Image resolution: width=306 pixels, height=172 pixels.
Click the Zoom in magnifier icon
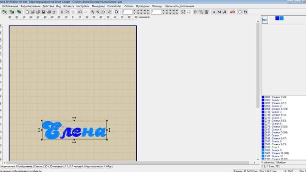click(x=92, y=12)
